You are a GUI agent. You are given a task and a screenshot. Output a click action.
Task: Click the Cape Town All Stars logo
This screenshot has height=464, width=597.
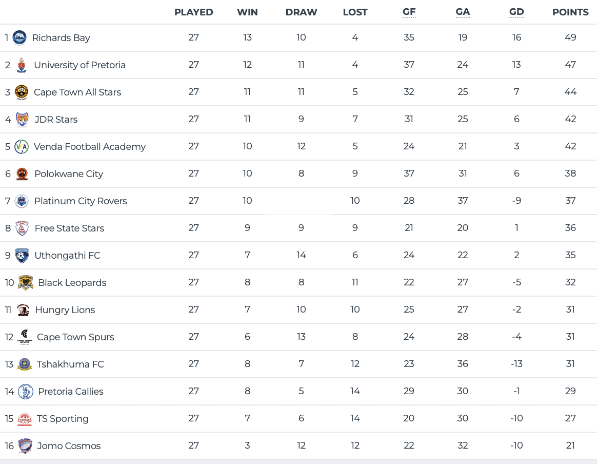click(x=21, y=92)
